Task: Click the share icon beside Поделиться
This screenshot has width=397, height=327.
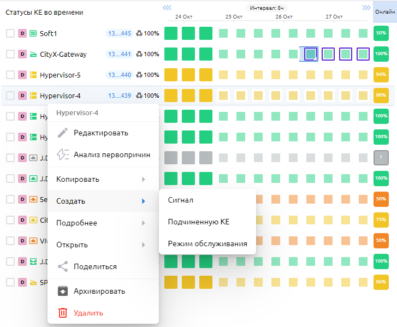Action: click(x=63, y=266)
